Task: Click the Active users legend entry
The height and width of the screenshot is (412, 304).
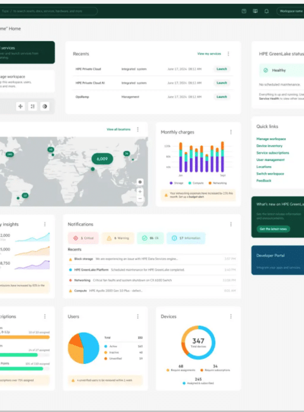Action: [123, 346]
